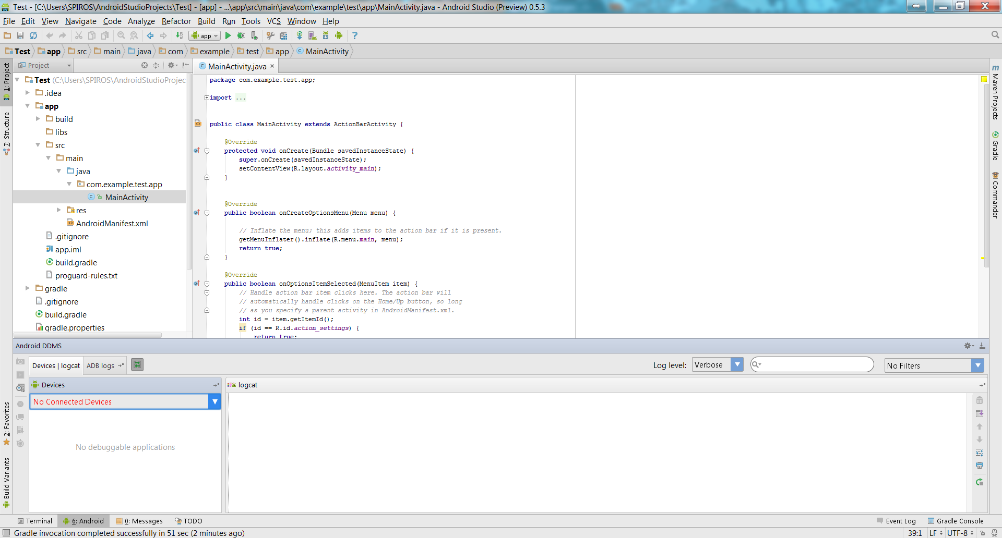This screenshot has height=538, width=1002.
Task: Toggle the read-only lock icon in status bar
Action: tap(983, 533)
